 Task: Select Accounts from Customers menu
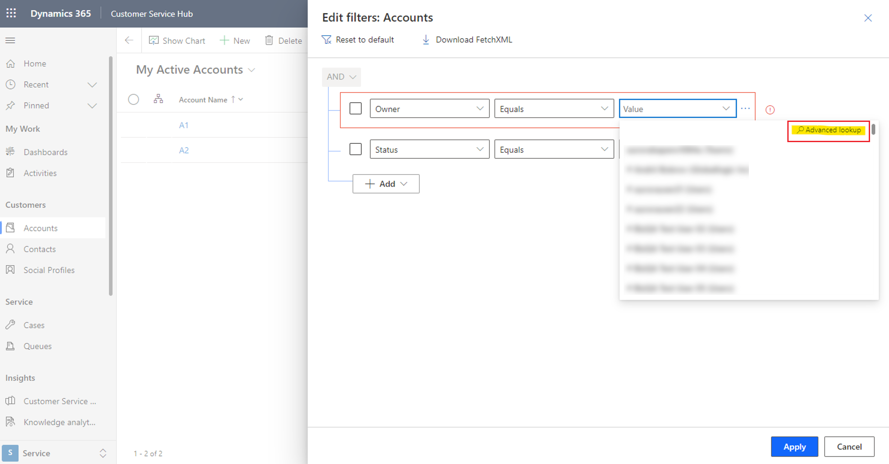[x=40, y=228]
